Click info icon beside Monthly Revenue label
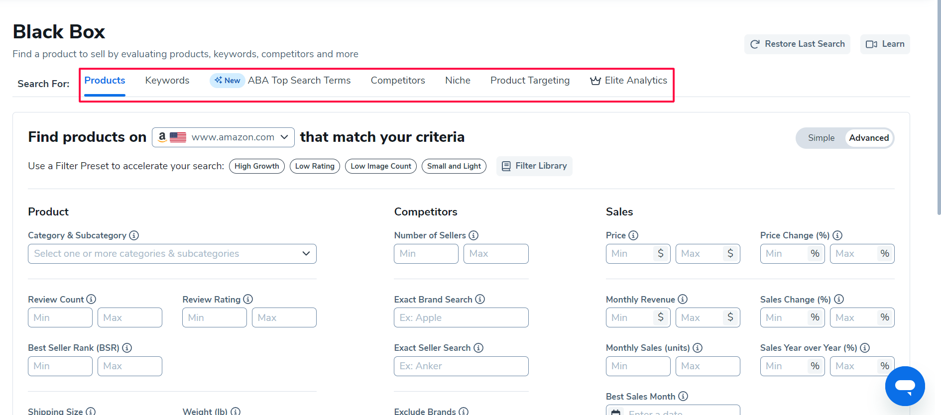This screenshot has width=941, height=415. pyautogui.click(x=683, y=299)
